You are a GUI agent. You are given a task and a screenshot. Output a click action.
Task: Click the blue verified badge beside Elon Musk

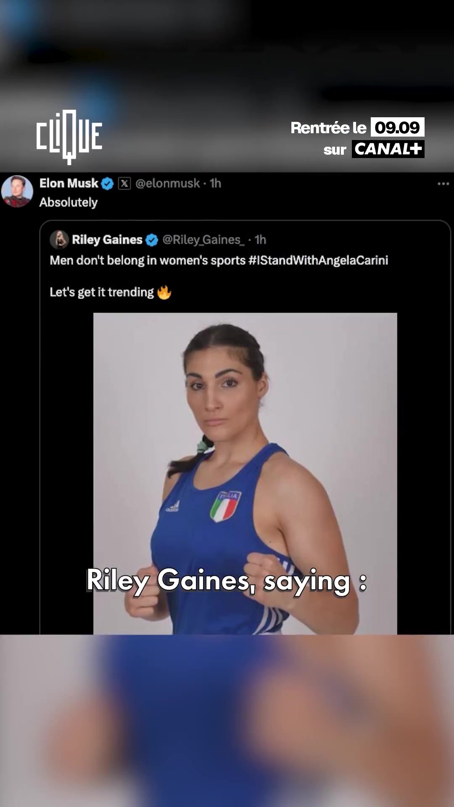coord(108,184)
